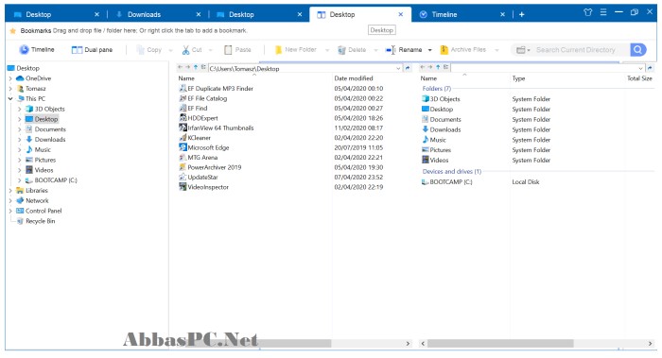The width and height of the screenshot is (662, 358).
Task: Click the right pane horizontal scrollbar
Action: pyautogui.click(x=500, y=343)
